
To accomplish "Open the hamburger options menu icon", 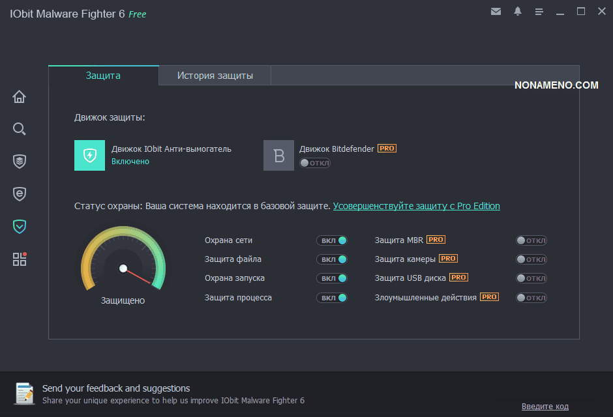I will 539,12.
